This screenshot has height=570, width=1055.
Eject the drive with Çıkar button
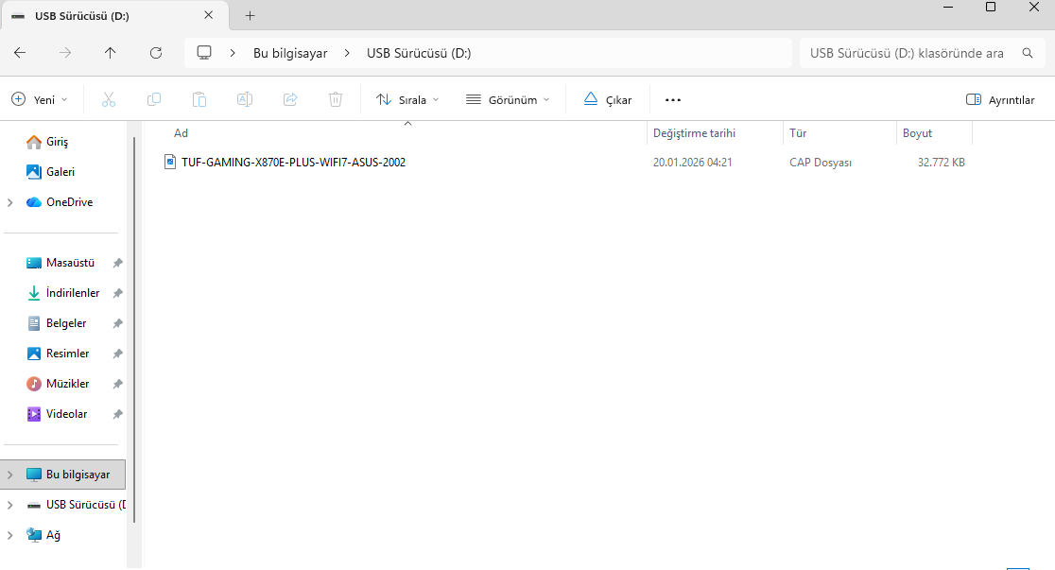608,99
